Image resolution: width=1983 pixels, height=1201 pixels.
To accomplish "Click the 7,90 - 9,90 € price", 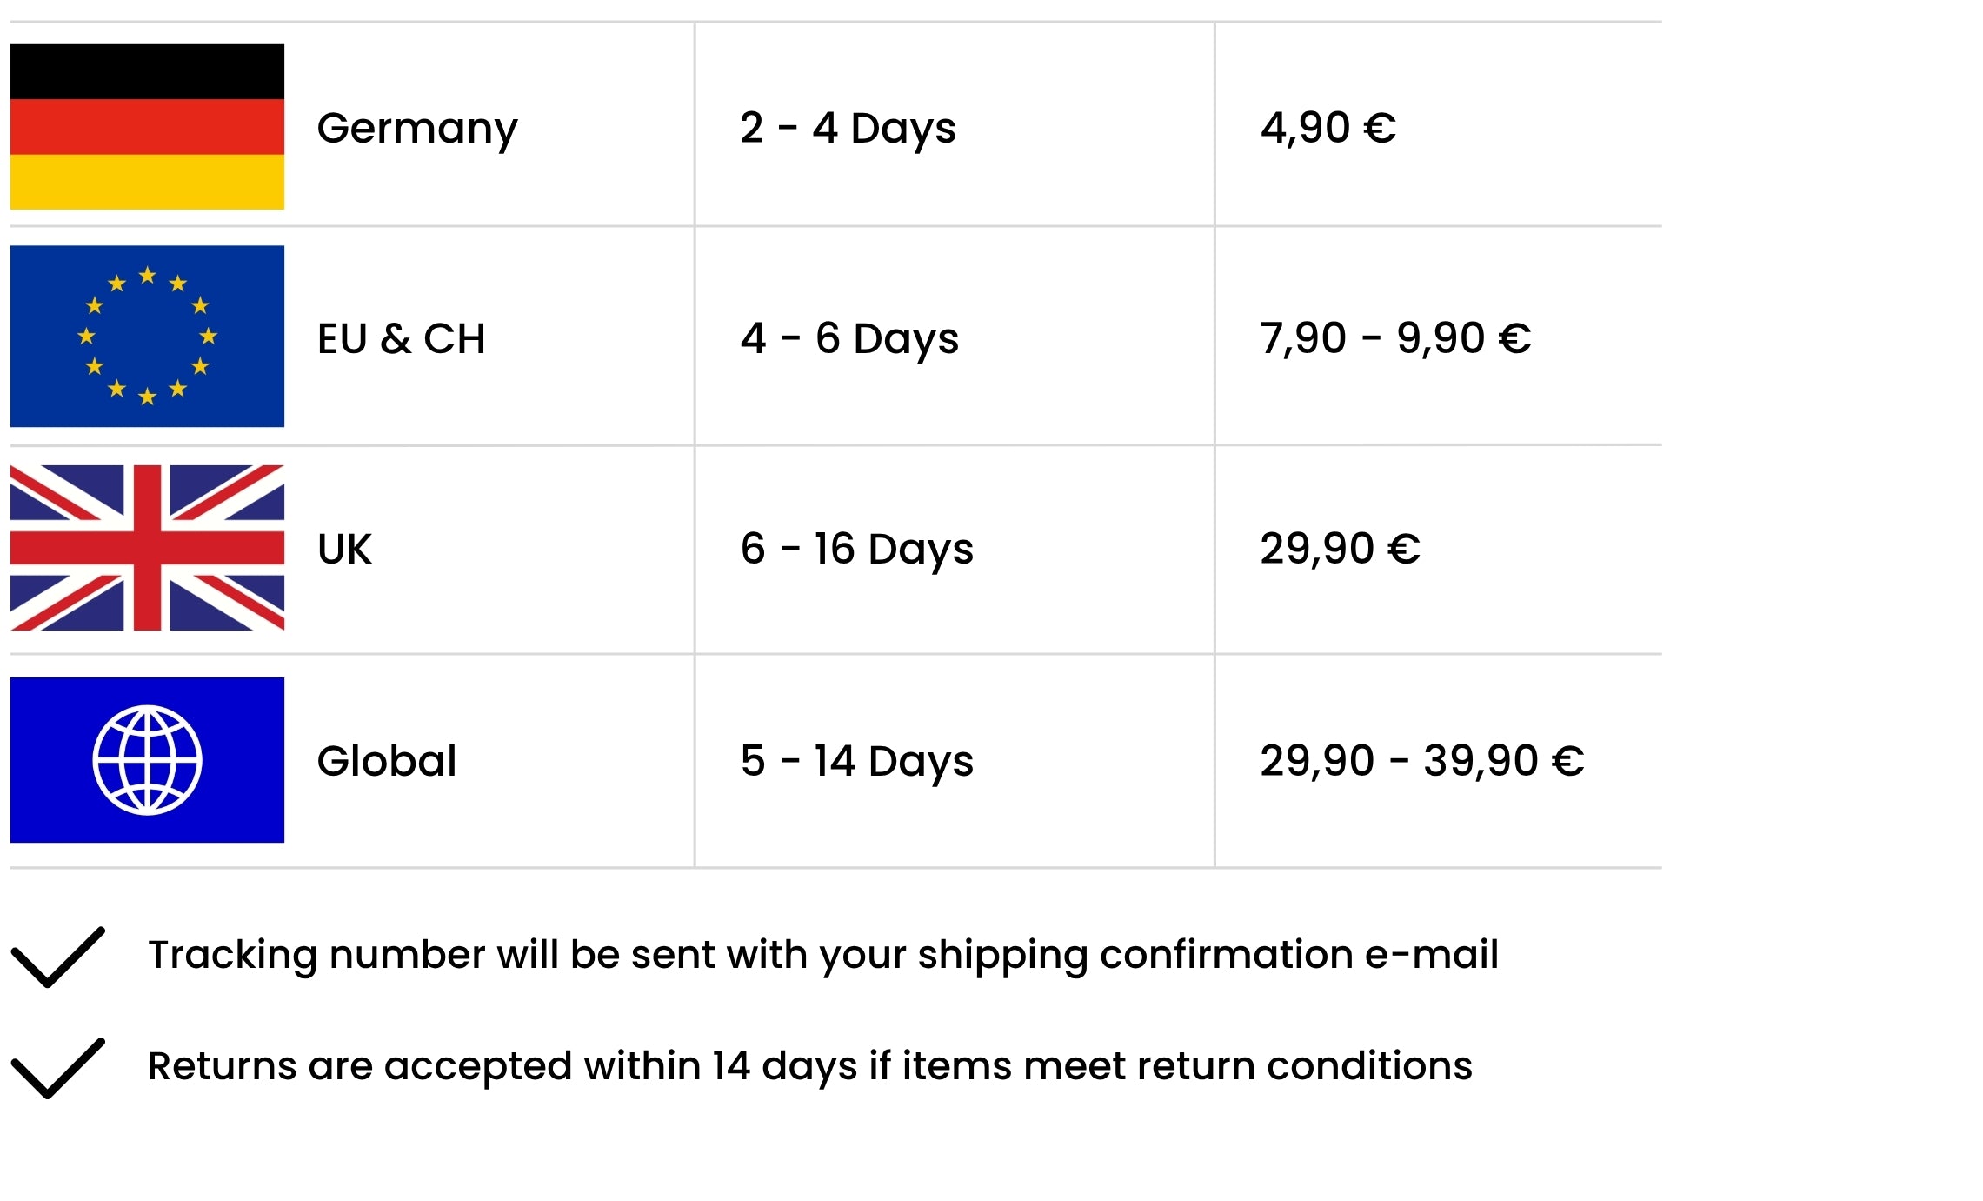I will click(1394, 338).
